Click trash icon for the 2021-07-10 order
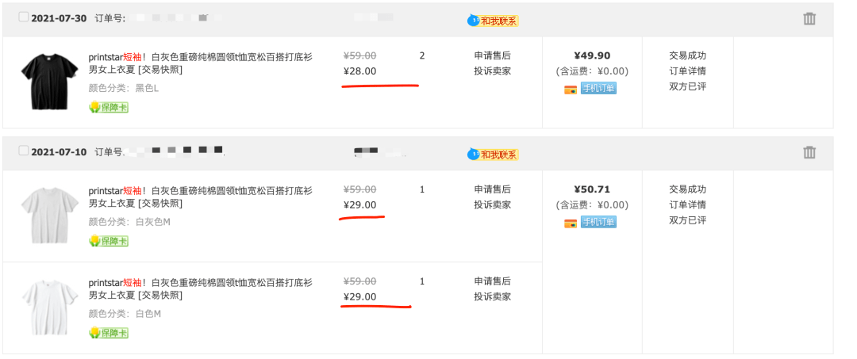The image size is (857, 359). 809,152
